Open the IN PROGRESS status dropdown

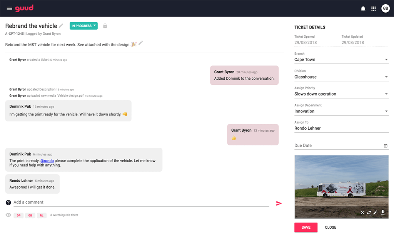pos(83,26)
